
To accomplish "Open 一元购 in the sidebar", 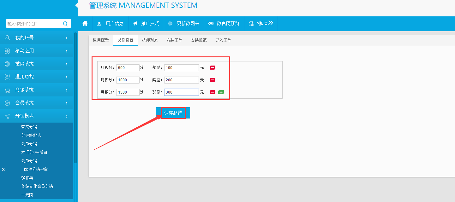I will 27,195.
